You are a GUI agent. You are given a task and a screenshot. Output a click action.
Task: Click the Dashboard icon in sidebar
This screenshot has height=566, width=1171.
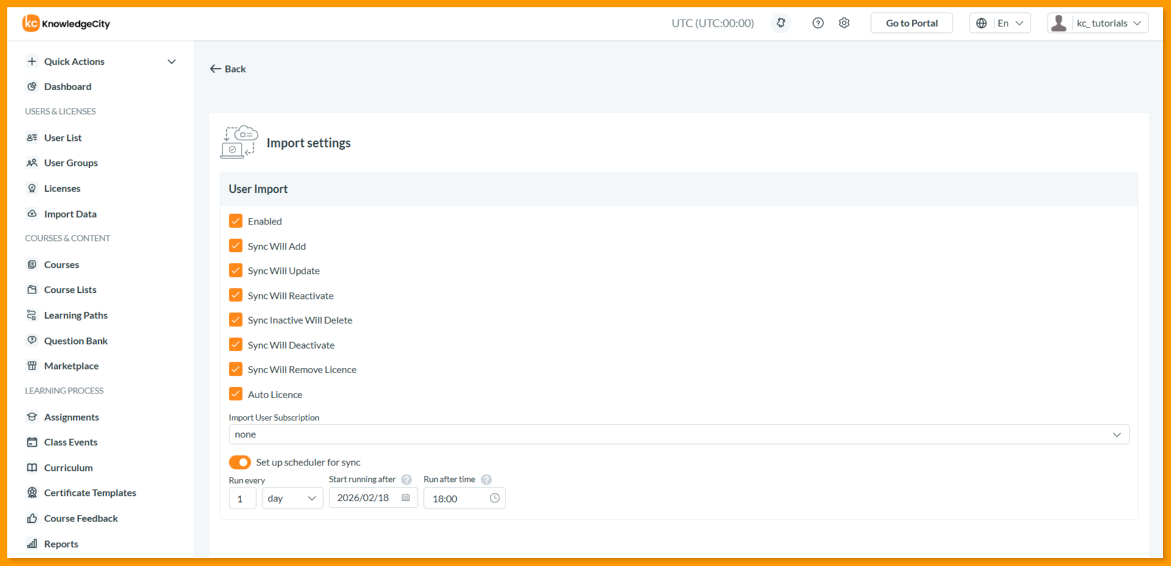[x=32, y=87]
